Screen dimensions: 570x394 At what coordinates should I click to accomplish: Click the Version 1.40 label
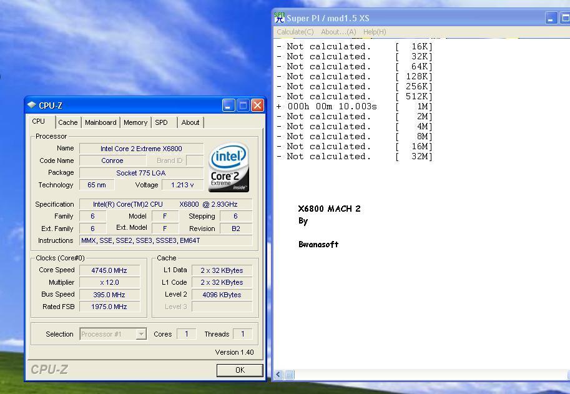click(235, 352)
